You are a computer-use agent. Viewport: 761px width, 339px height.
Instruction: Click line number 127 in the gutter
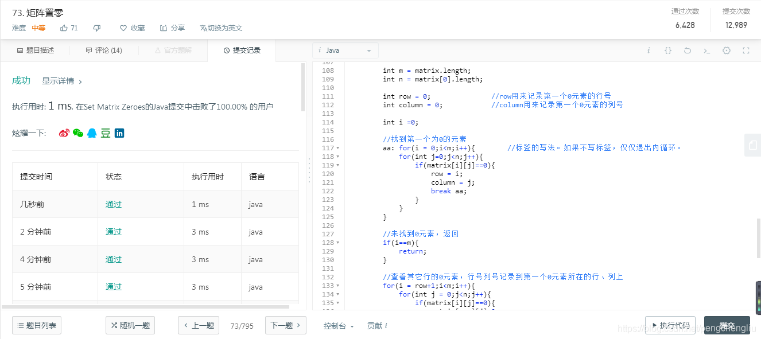click(x=328, y=234)
